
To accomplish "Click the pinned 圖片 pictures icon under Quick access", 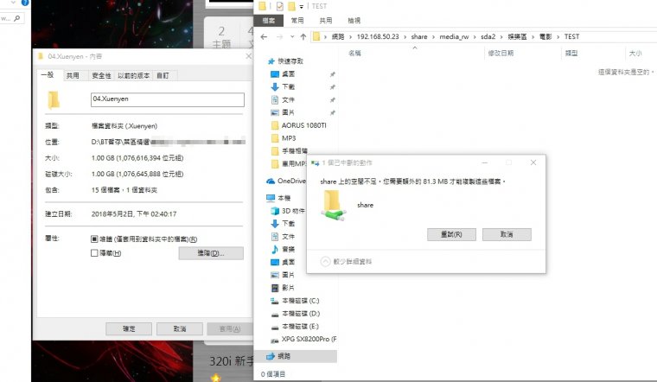I will 275,112.
